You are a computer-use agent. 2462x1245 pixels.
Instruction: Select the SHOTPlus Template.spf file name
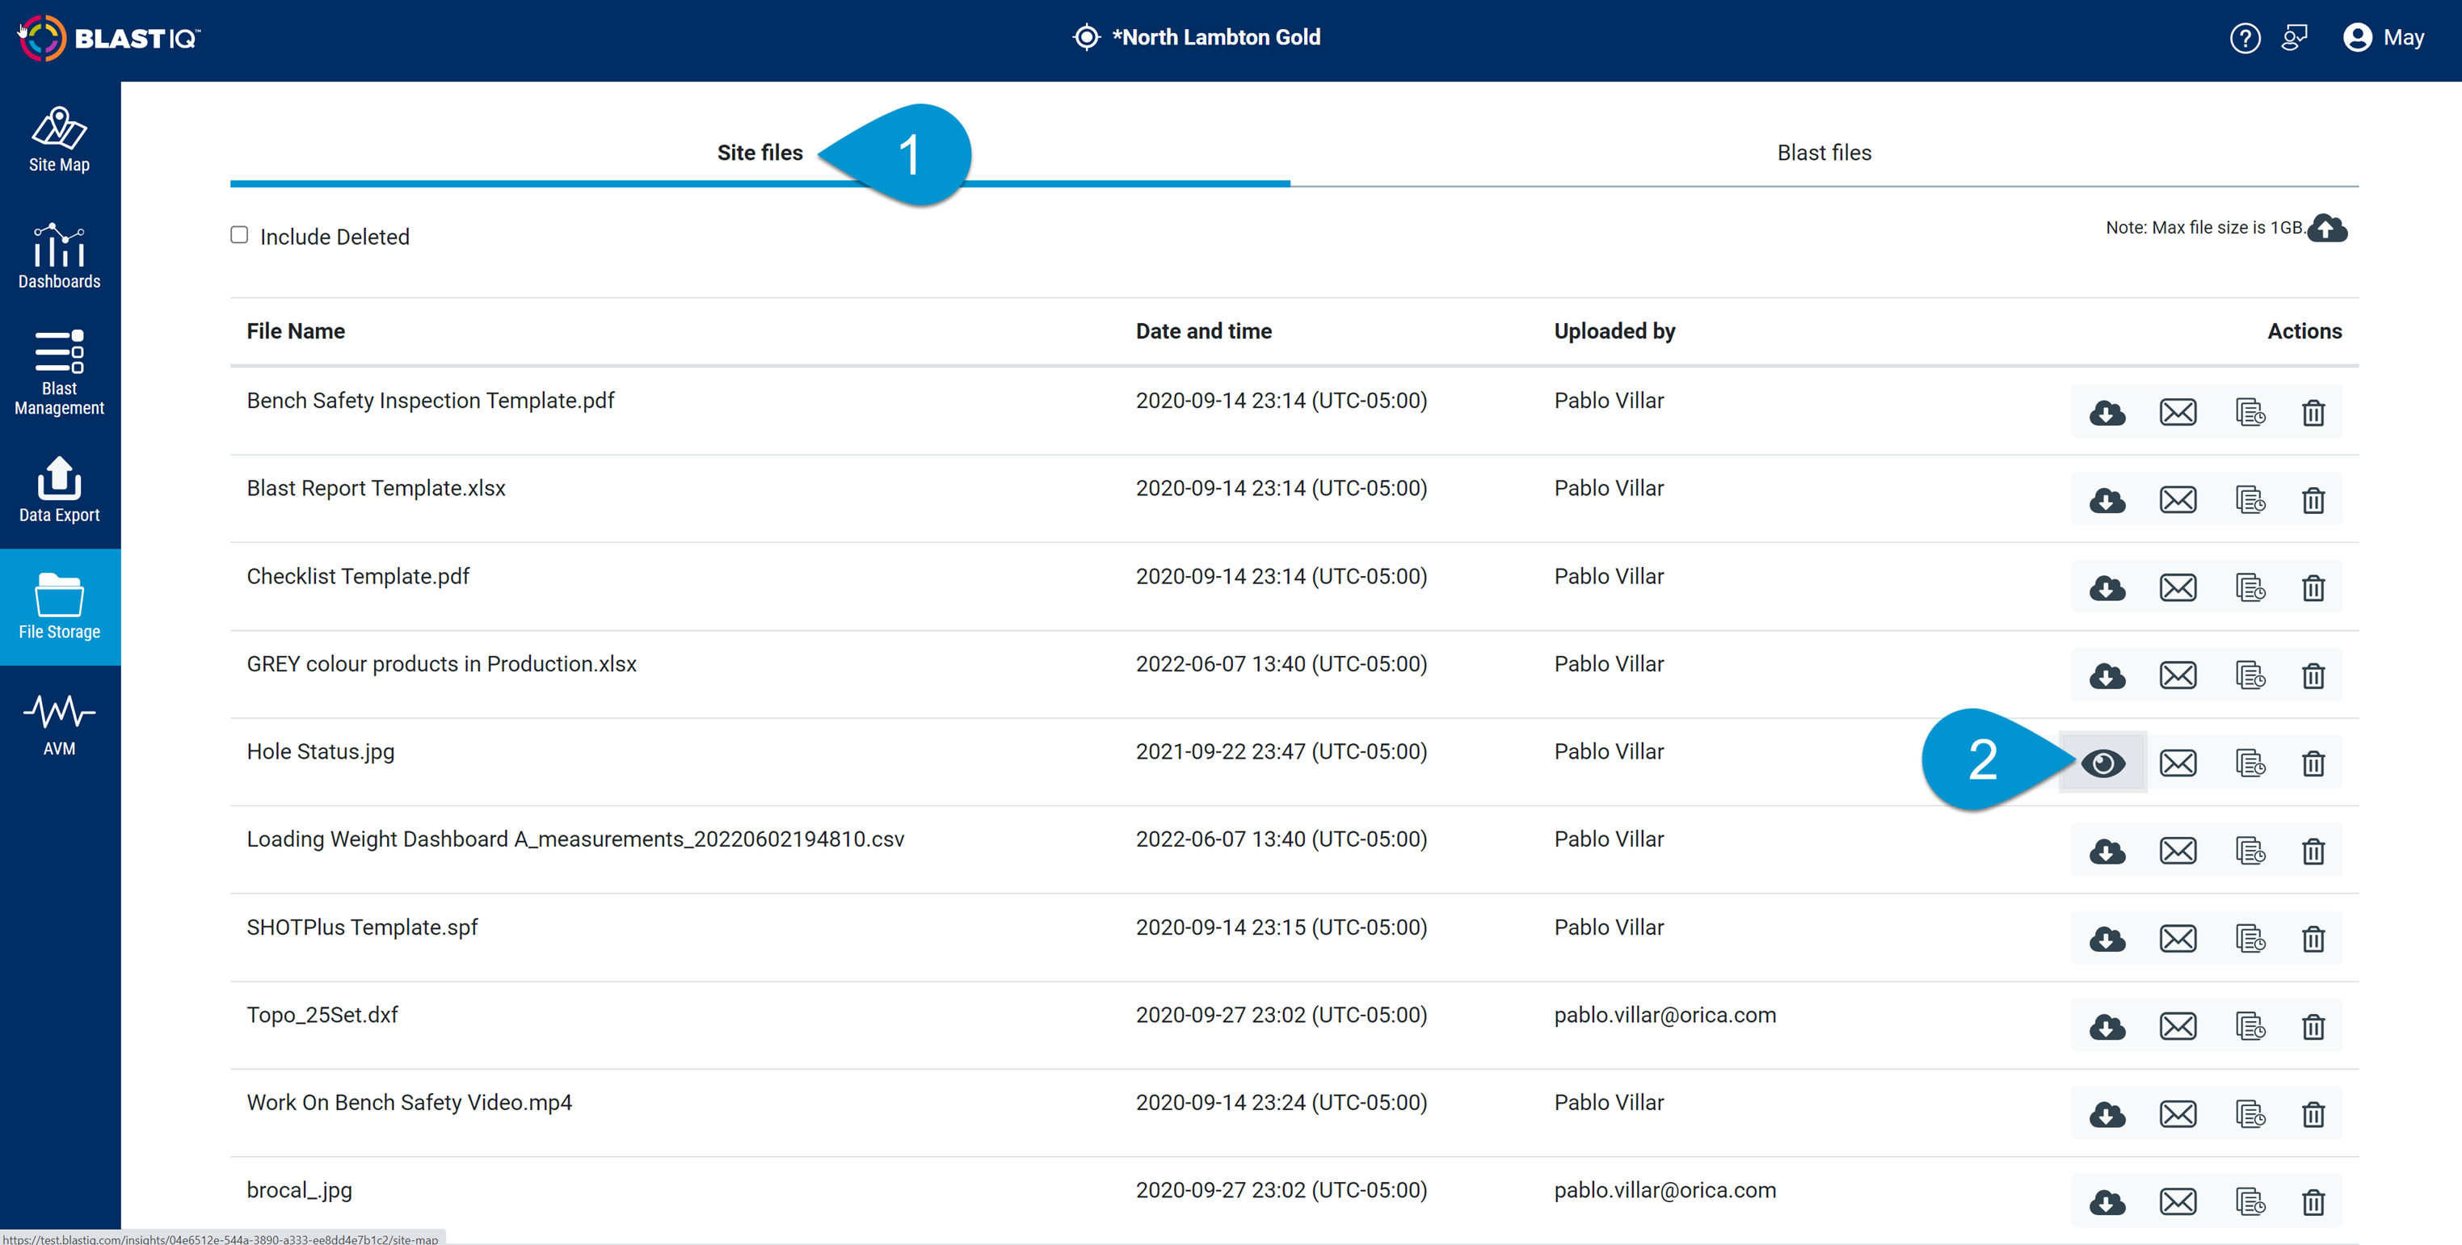click(362, 927)
